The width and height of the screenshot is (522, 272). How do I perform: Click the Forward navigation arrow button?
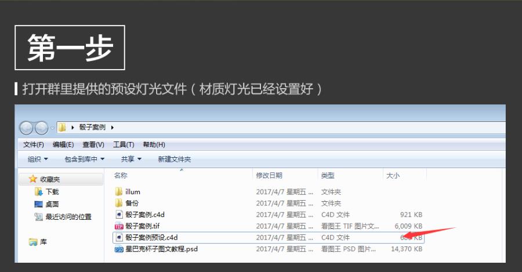click(41, 128)
